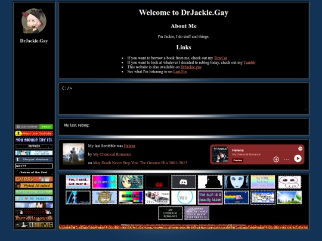Image resolution: width=322 pixels, height=241 pixels.
Task: Click the I love MS Paint banner
Action: tap(34, 199)
